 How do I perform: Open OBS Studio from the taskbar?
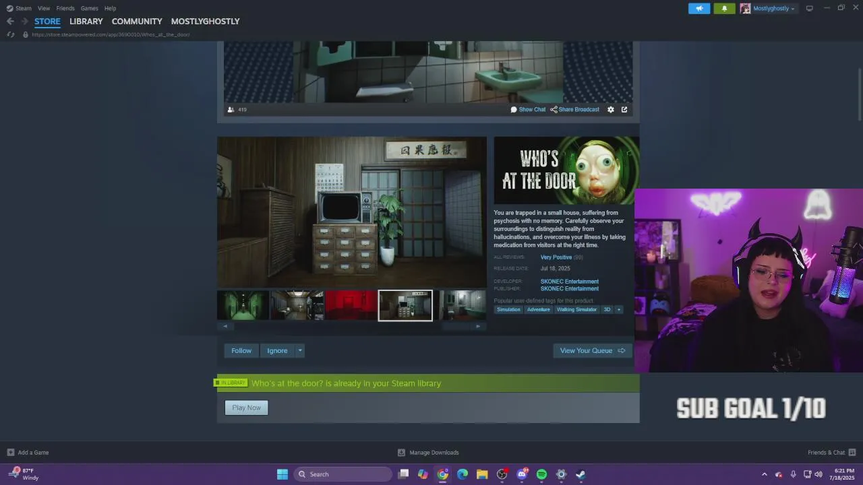coord(502,474)
